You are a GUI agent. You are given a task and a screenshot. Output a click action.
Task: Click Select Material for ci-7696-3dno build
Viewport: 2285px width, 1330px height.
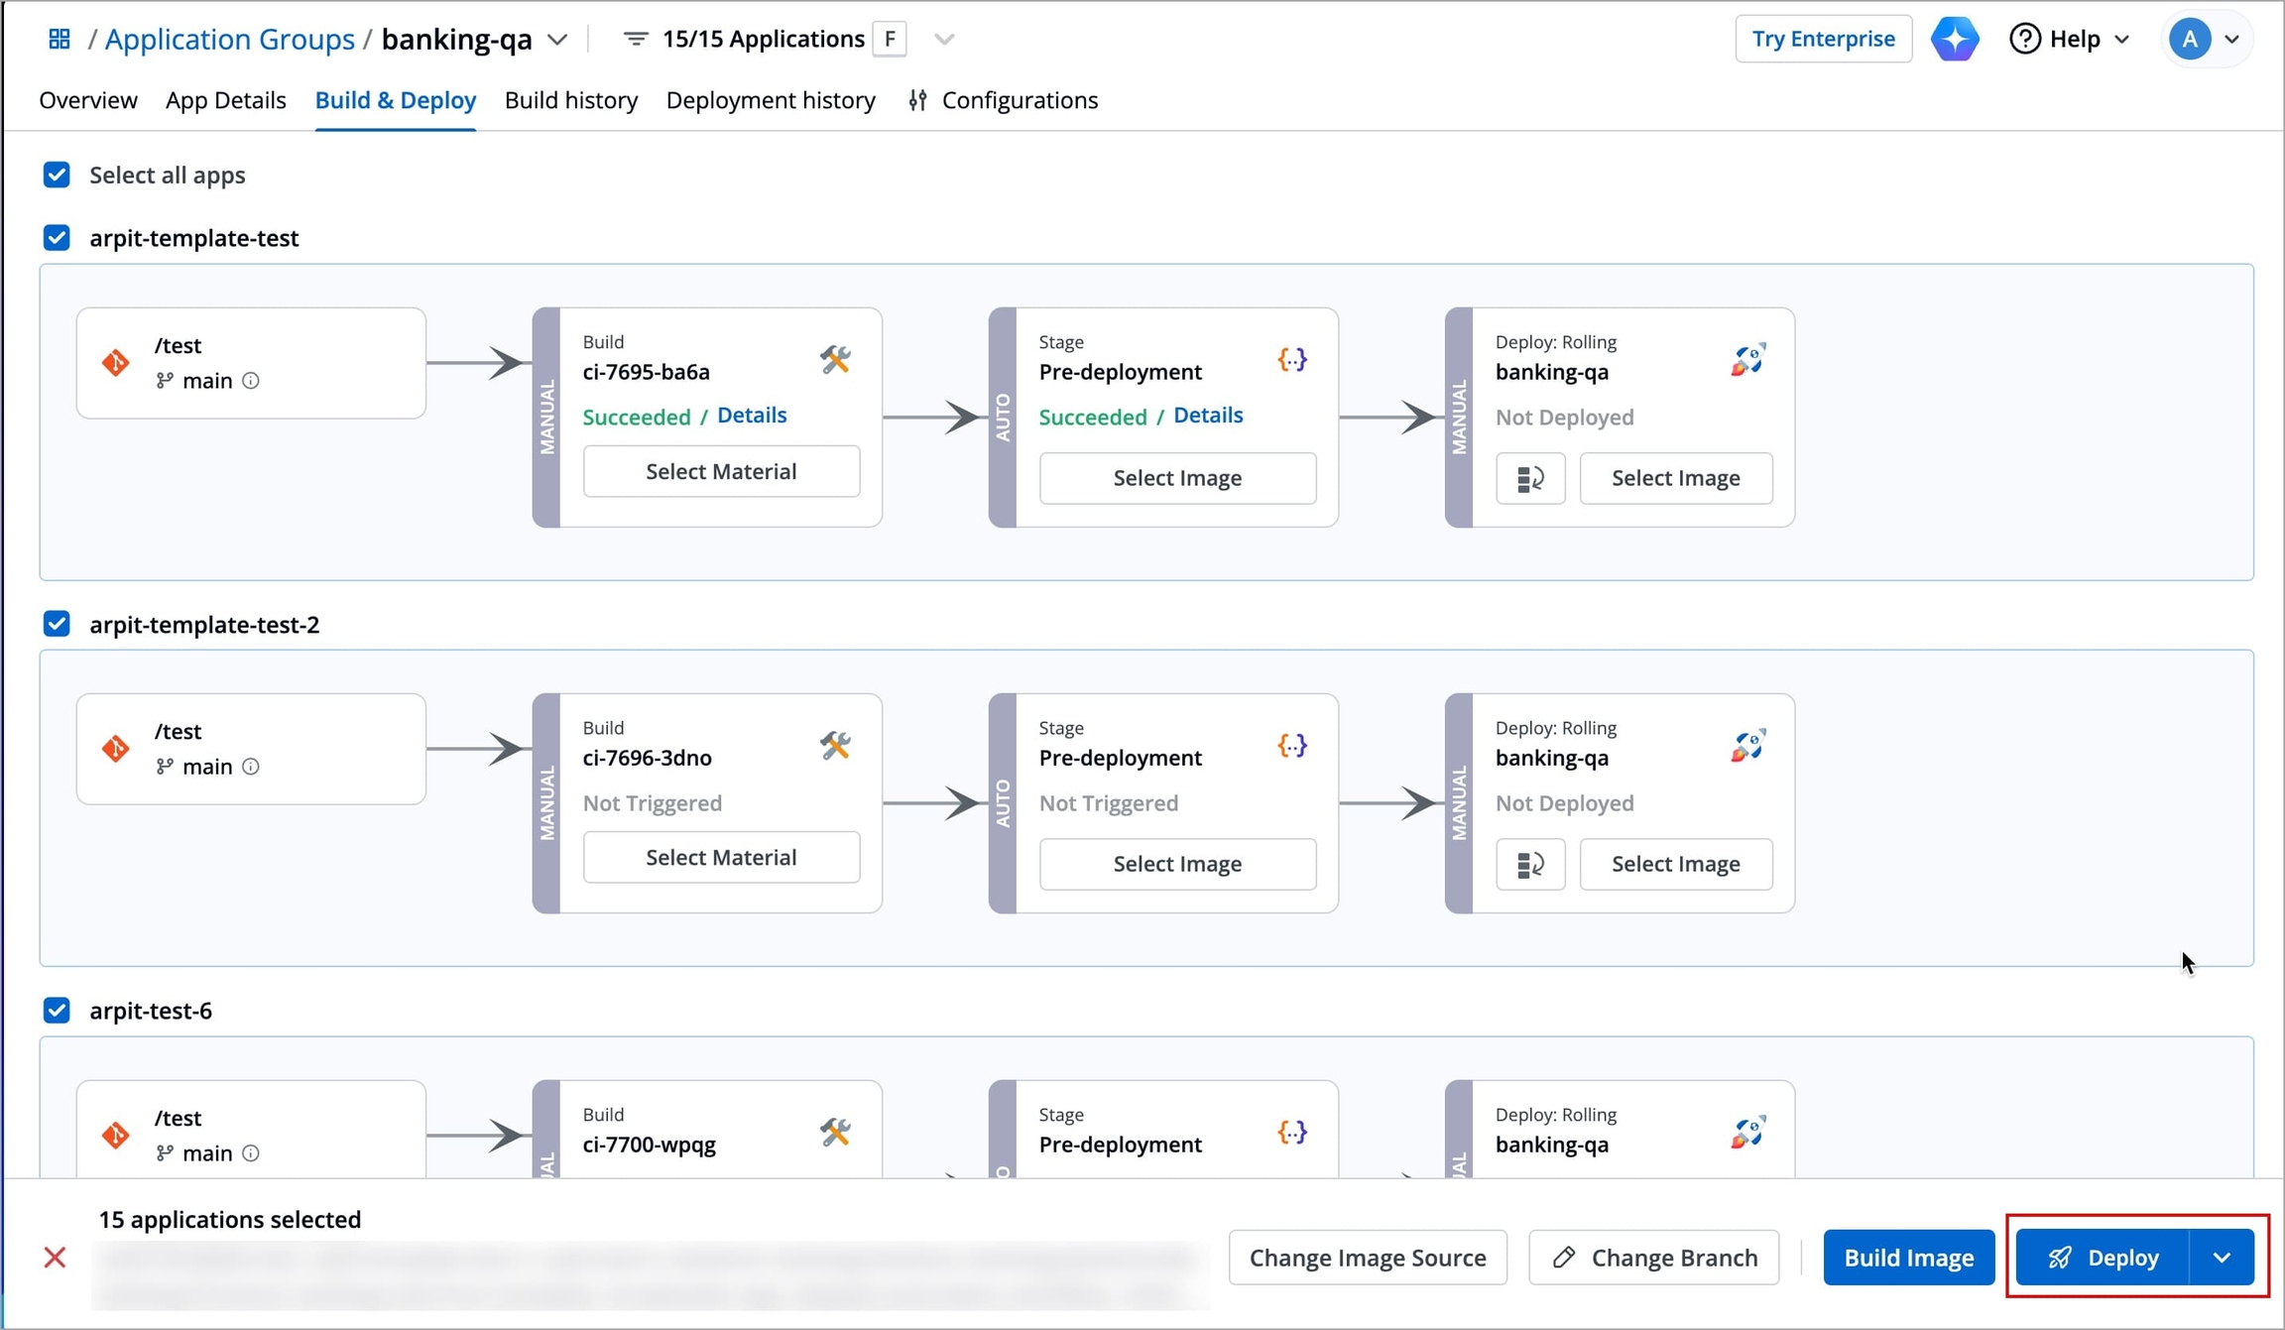721,857
